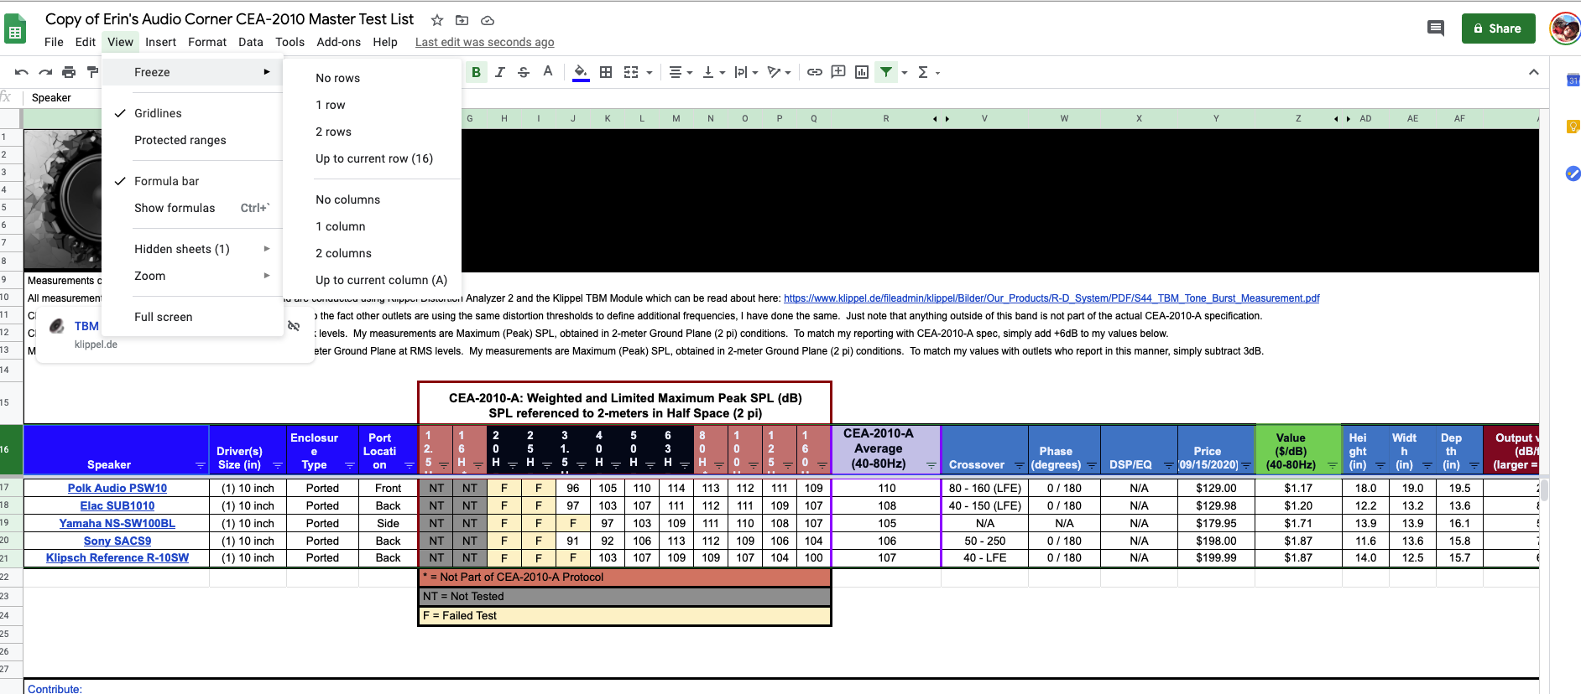Freeze 1 row
This screenshot has width=1581, height=694.
(373, 105)
